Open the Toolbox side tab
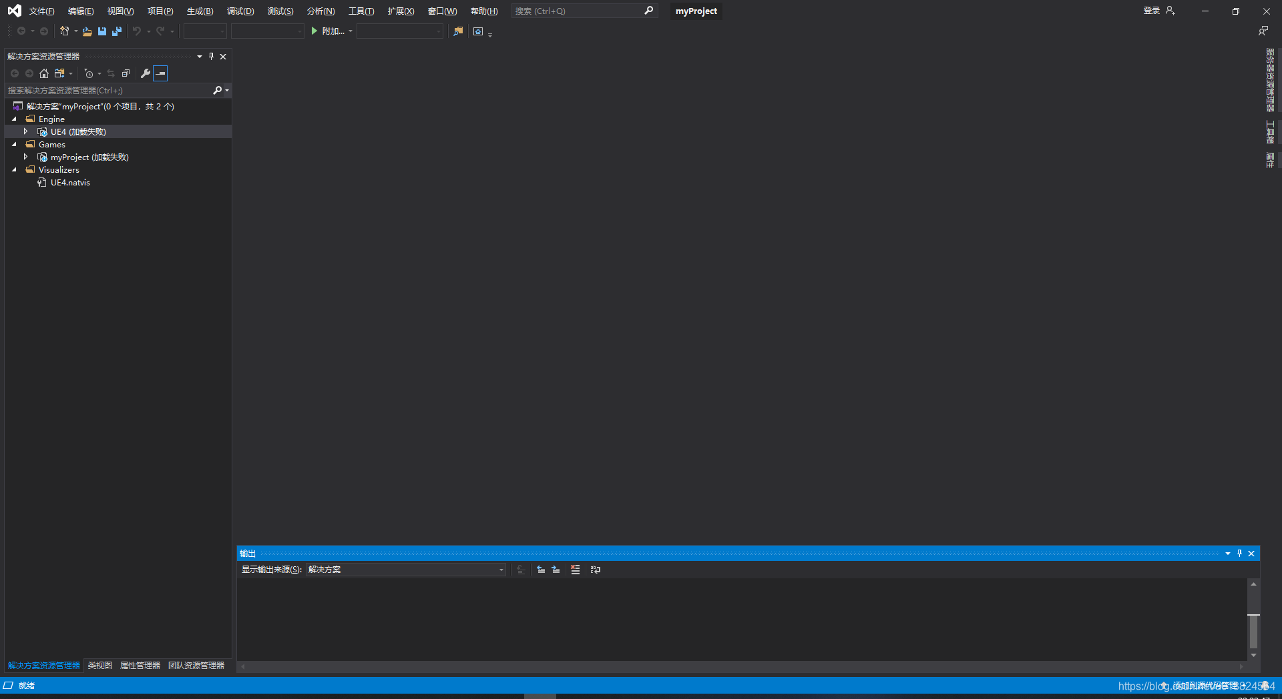Image resolution: width=1282 pixels, height=699 pixels. pyautogui.click(x=1270, y=132)
